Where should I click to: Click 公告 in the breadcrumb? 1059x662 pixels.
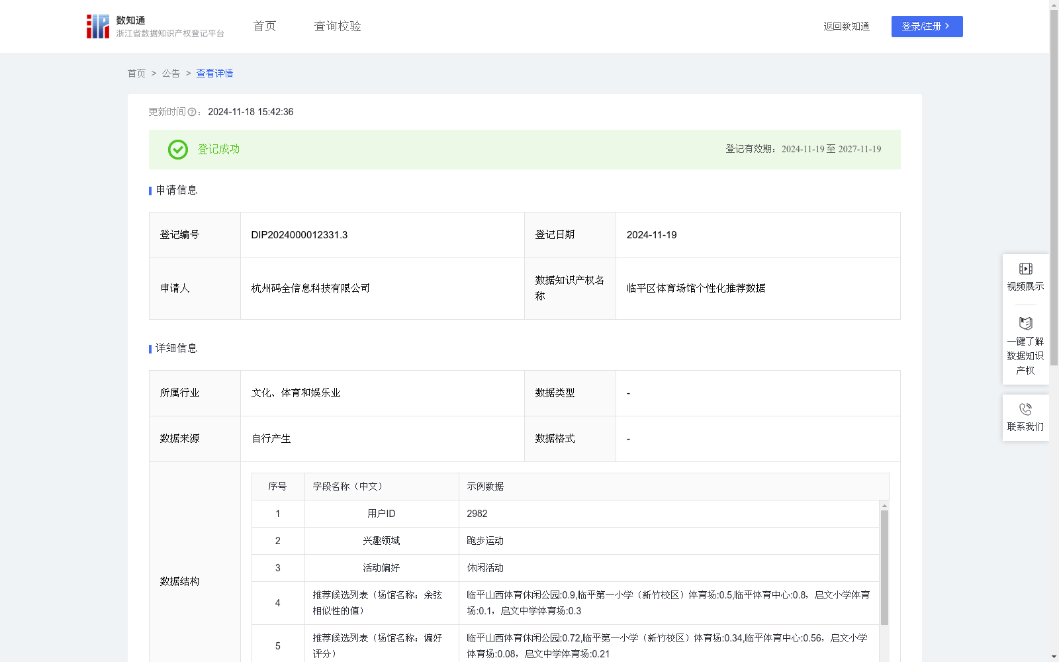click(171, 73)
